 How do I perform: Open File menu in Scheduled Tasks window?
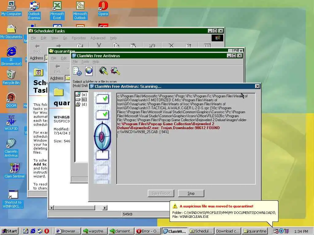pos(33,38)
